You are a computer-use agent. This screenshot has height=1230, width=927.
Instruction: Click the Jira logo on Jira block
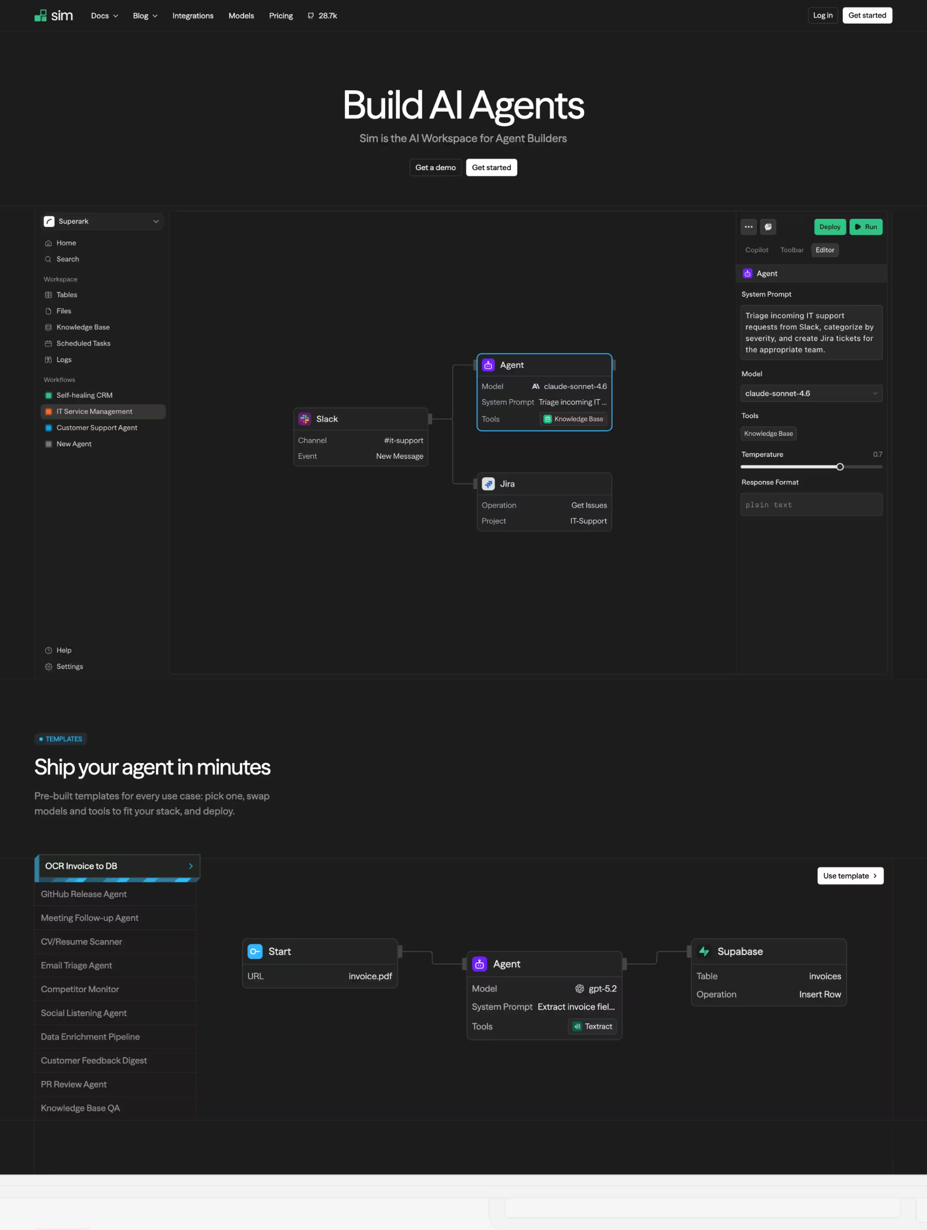click(488, 484)
